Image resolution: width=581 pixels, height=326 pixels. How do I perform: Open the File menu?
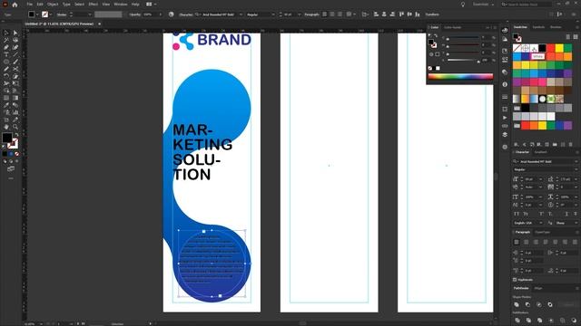tap(29, 5)
